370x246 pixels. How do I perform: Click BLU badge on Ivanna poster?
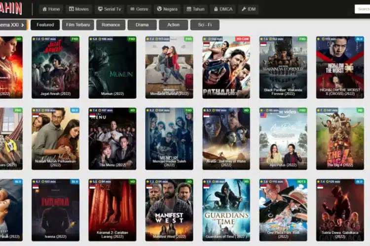tap(74, 182)
